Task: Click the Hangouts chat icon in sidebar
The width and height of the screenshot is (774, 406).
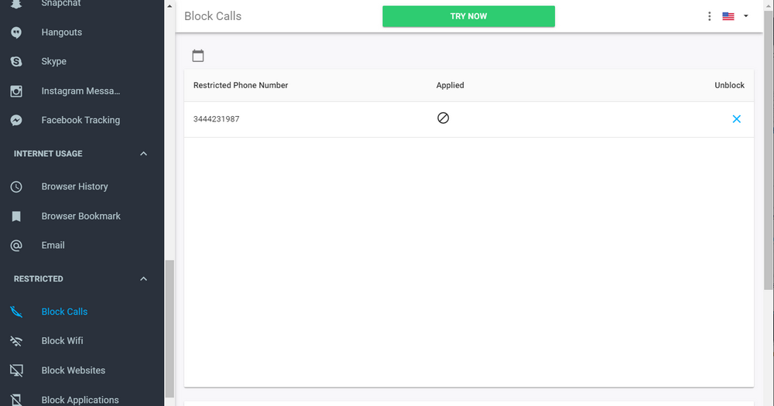Action: tap(16, 32)
